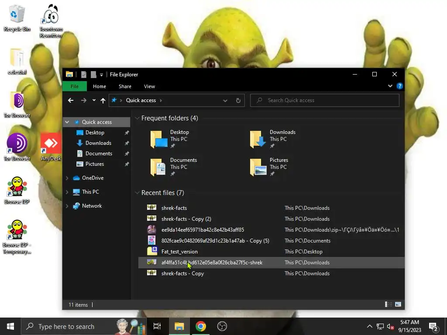Go up one level with Up arrow
This screenshot has width=447, height=335.
click(x=103, y=100)
